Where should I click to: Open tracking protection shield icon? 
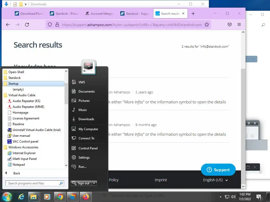tap(50, 25)
